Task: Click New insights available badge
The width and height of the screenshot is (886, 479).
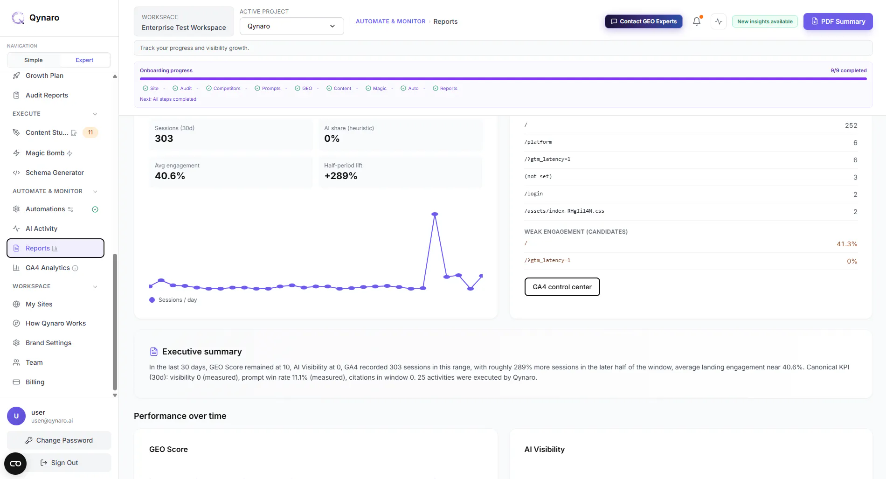Action: [765, 21]
